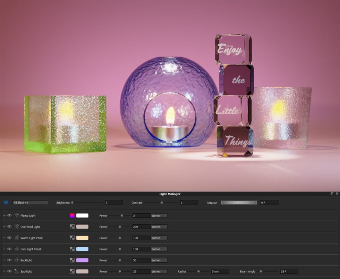
Task: Click Backlight's checkered texture icon
Action: tap(72, 260)
